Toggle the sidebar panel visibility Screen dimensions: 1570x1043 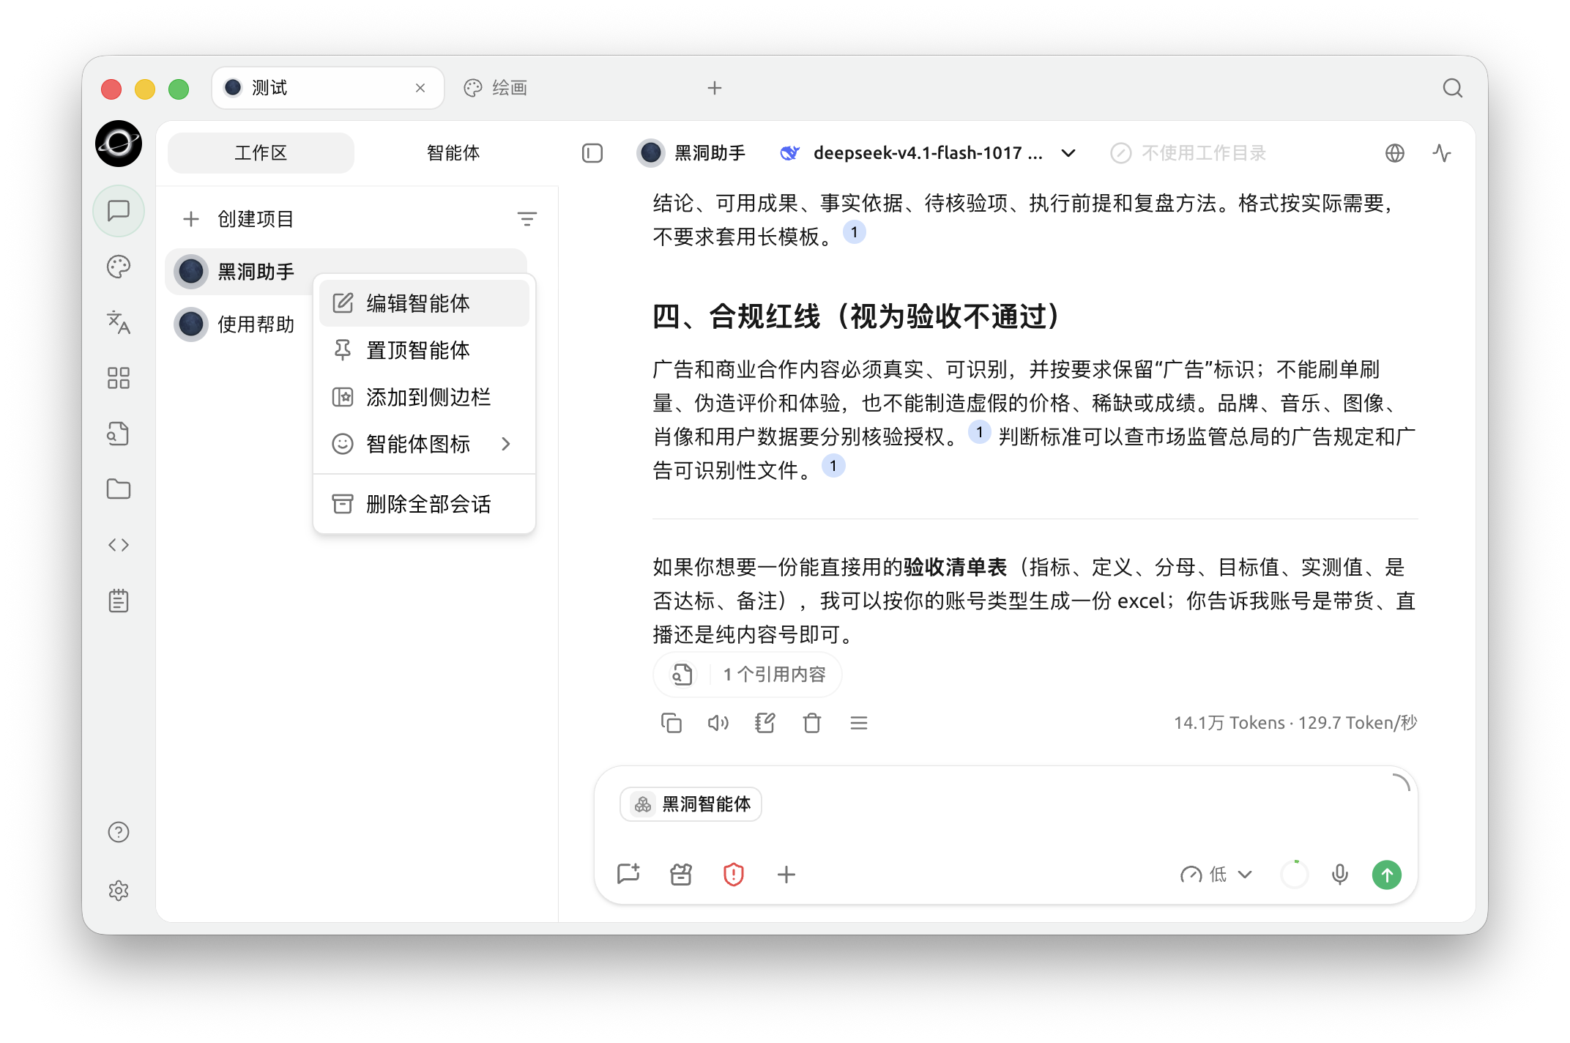(592, 153)
